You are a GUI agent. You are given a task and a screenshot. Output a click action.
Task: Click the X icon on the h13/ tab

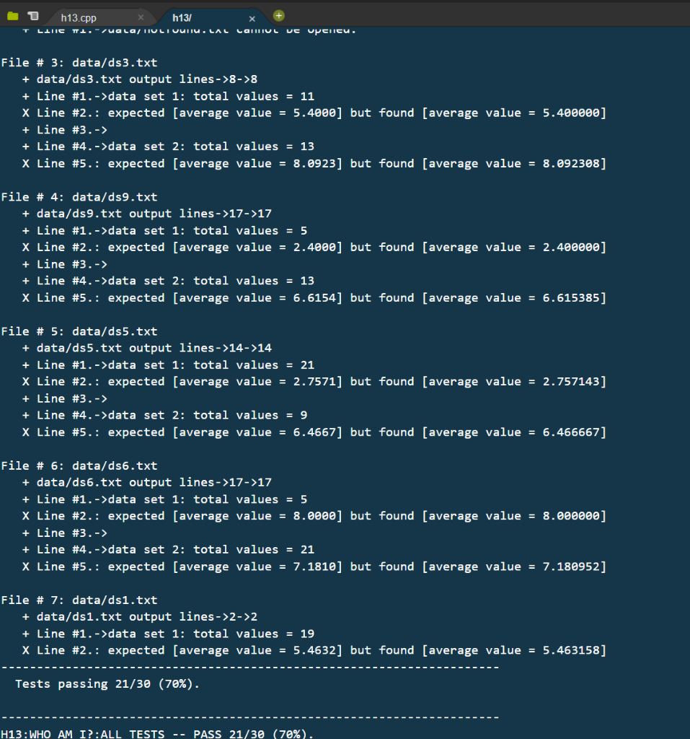(x=252, y=17)
